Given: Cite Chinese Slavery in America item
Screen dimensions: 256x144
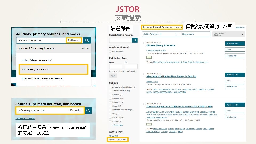Looking at the screenshot, I should [235, 56].
